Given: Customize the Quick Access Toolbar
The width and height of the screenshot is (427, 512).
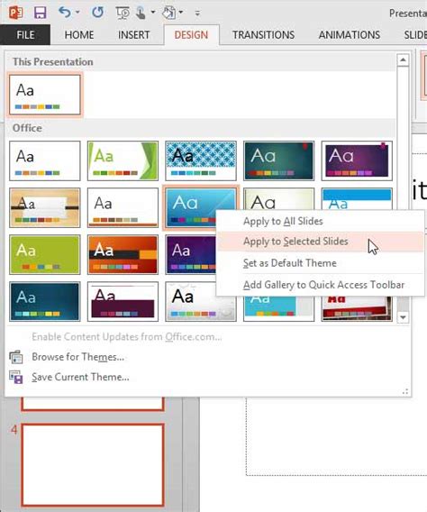Looking at the screenshot, I should [x=197, y=13].
